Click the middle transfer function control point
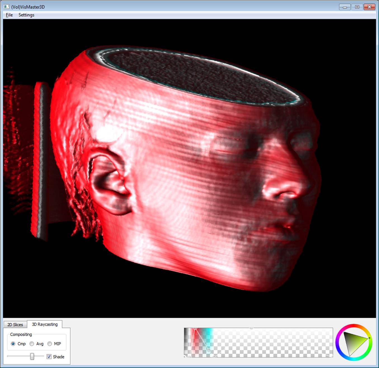 coord(208,350)
